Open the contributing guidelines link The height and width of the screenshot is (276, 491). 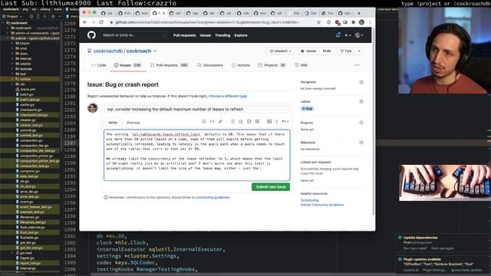pyautogui.click(x=213, y=198)
